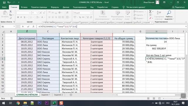Screen dimensions: 188x106
Task: Click the thousands separator 000 icon
Action: point(83,17)
